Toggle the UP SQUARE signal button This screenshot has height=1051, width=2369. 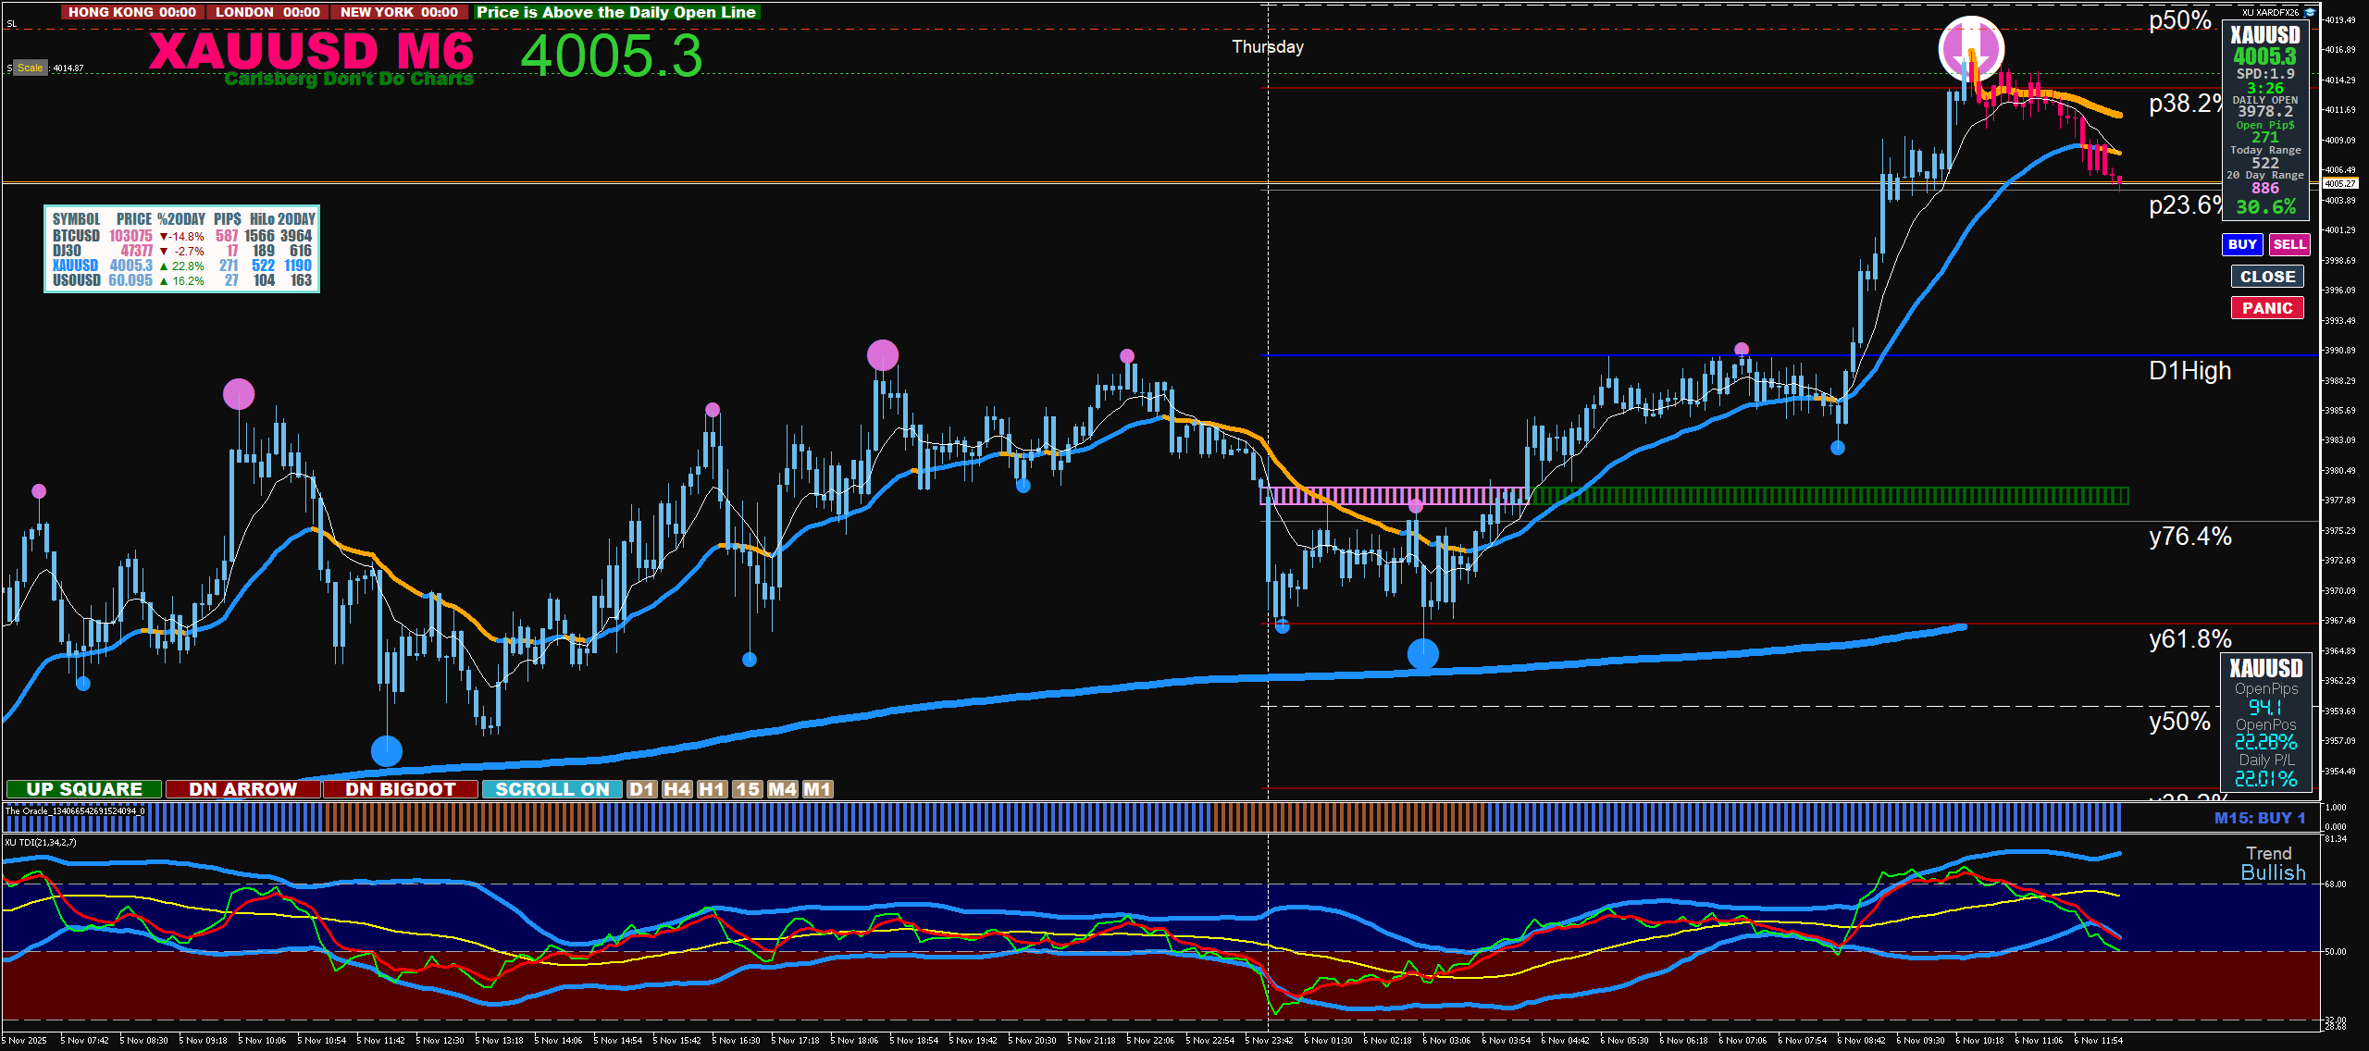tap(84, 789)
